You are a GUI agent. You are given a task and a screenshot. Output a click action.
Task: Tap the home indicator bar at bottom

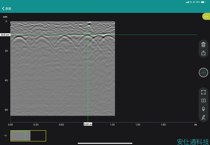pos(105,143)
